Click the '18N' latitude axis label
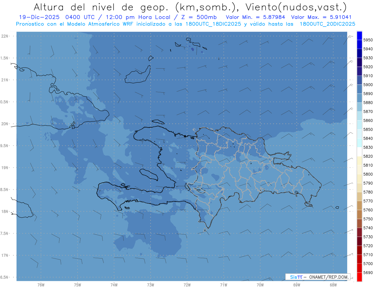374x289 pixels. coord(5,211)
